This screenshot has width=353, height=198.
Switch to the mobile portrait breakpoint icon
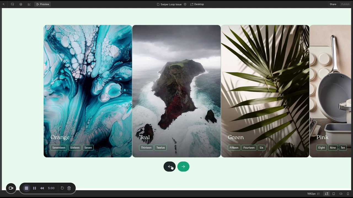(x=348, y=194)
